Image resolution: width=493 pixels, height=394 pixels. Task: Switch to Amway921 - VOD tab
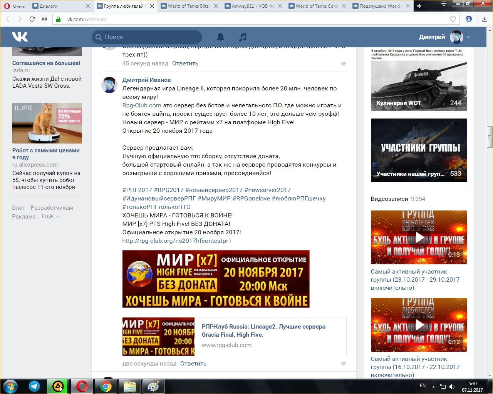coord(253,6)
